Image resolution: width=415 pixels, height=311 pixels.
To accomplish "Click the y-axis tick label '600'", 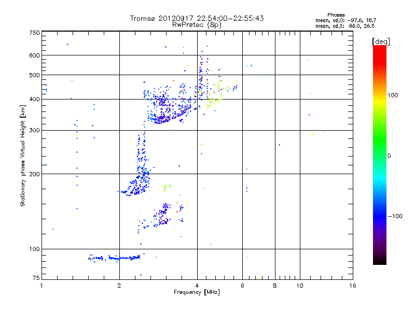I will (x=35, y=55).
